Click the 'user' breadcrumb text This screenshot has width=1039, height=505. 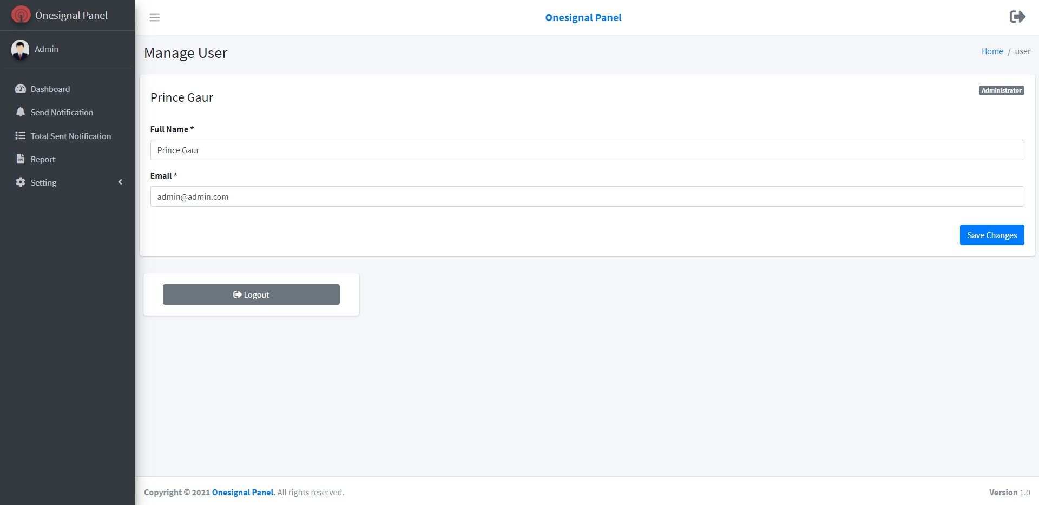(x=1023, y=51)
